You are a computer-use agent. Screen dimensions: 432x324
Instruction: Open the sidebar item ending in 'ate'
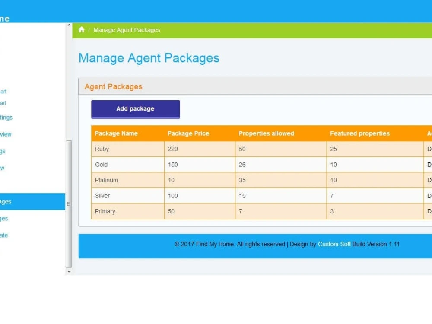coord(4,235)
